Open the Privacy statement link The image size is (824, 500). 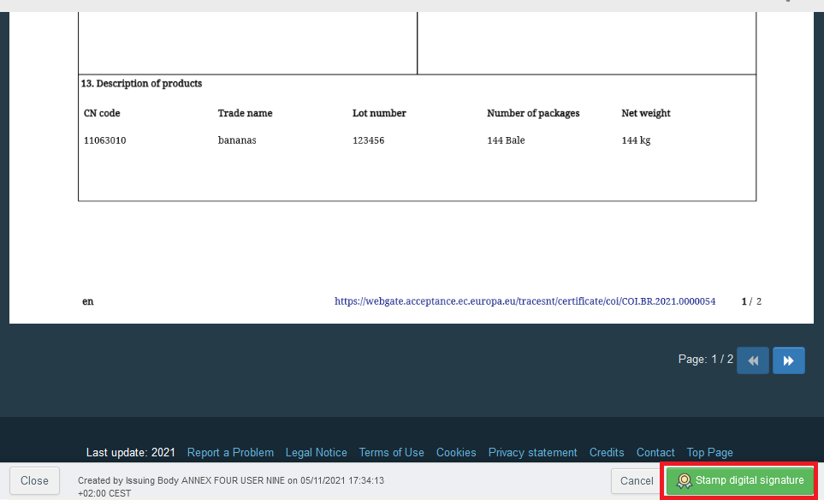(x=532, y=453)
